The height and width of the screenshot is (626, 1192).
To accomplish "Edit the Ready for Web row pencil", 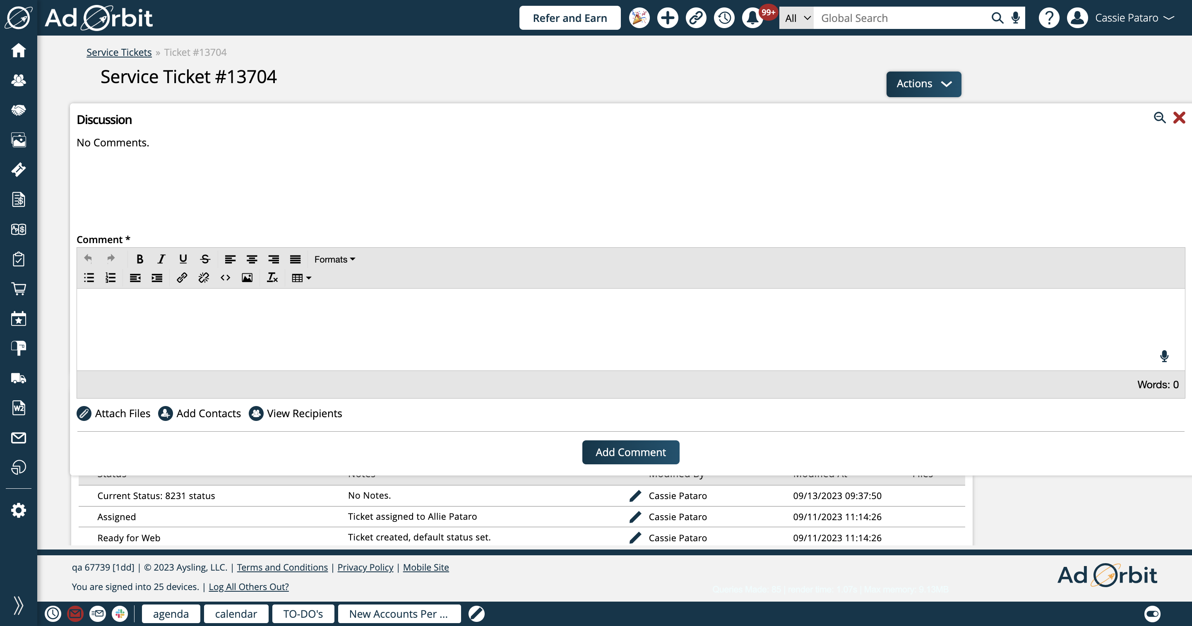I will tap(635, 538).
